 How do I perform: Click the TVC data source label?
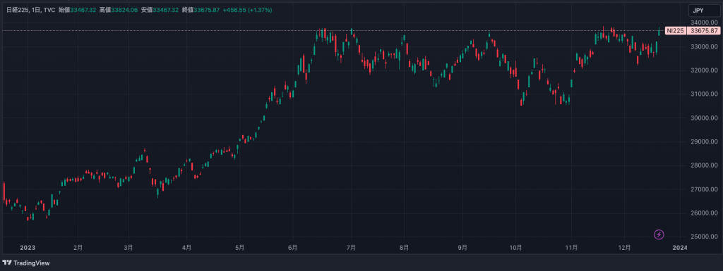(49, 10)
